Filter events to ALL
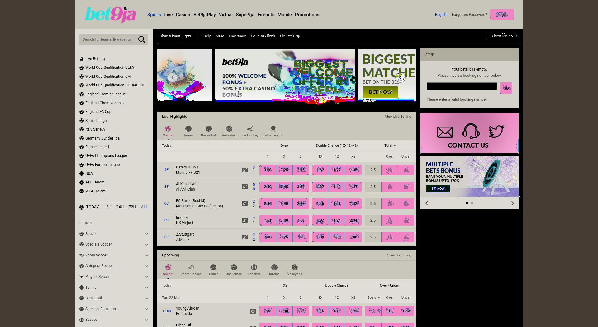This screenshot has width=598, height=327. coord(144,207)
